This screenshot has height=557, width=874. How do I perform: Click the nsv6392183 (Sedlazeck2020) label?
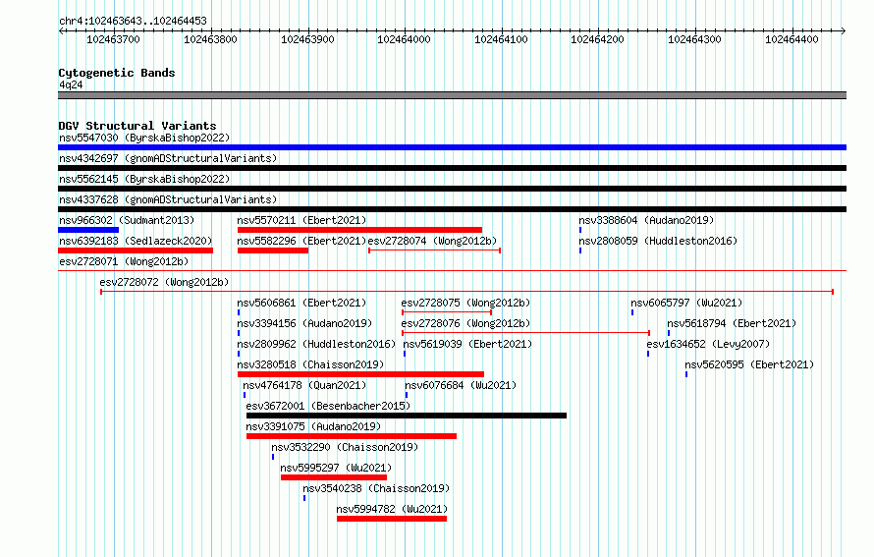136,241
